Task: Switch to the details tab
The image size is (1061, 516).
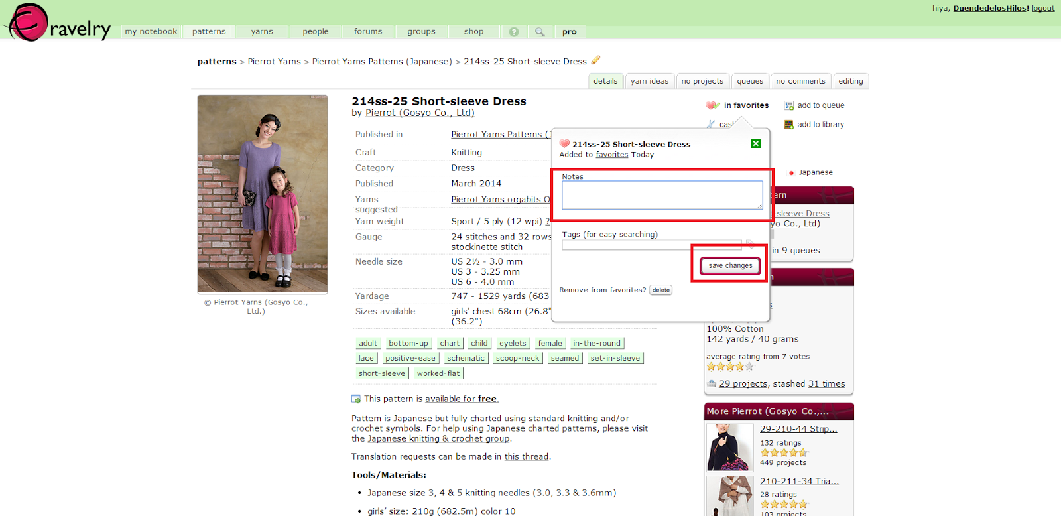Action: tap(605, 81)
